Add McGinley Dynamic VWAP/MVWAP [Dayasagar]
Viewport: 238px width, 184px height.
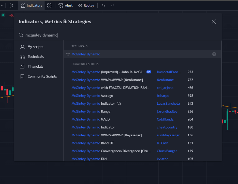107,135
